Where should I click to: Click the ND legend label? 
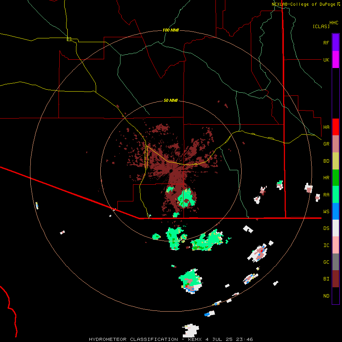326,296
